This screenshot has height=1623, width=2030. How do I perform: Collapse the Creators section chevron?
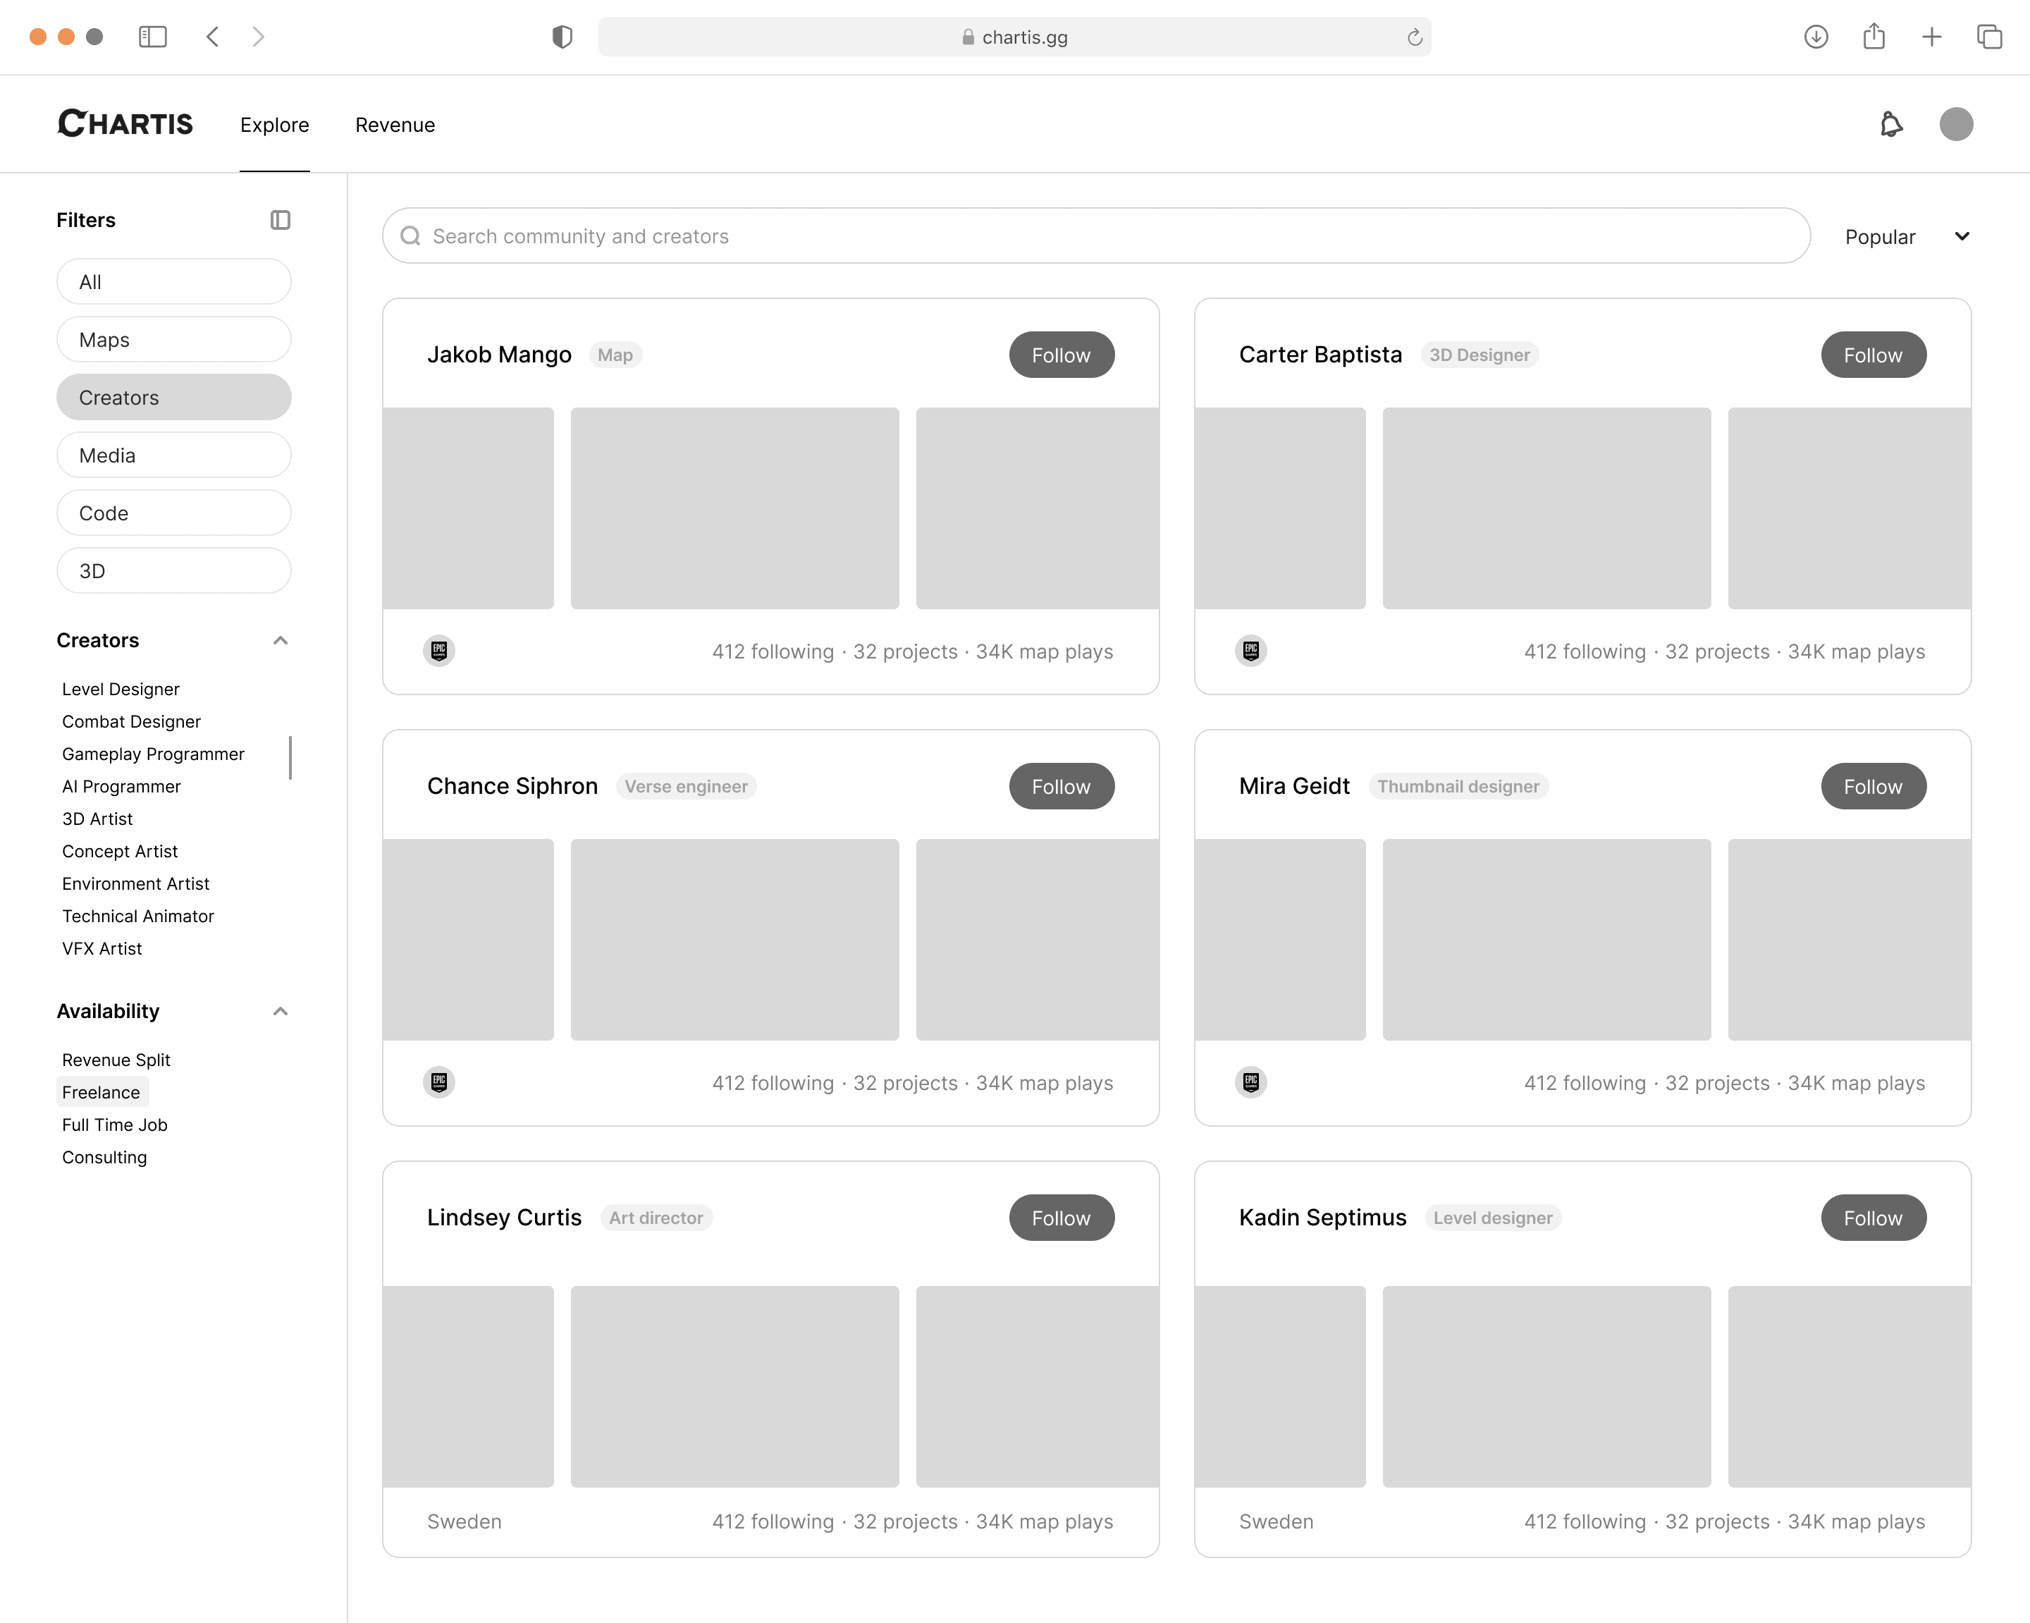point(280,641)
